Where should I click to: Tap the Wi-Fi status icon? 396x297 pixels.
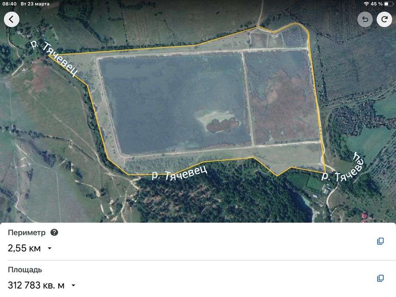(366, 4)
